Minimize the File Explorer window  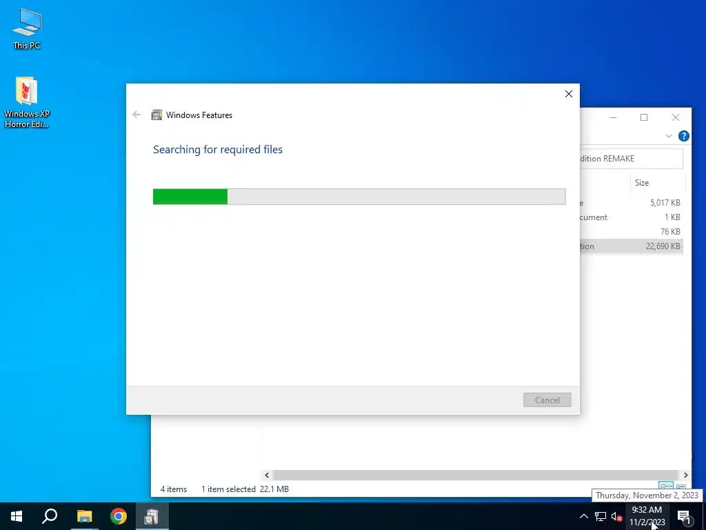pyautogui.click(x=613, y=117)
